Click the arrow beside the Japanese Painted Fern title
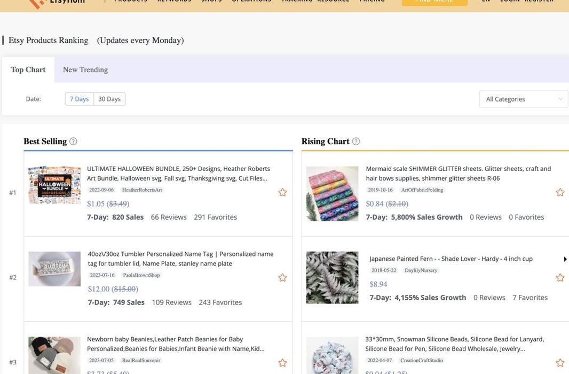 tap(565, 259)
